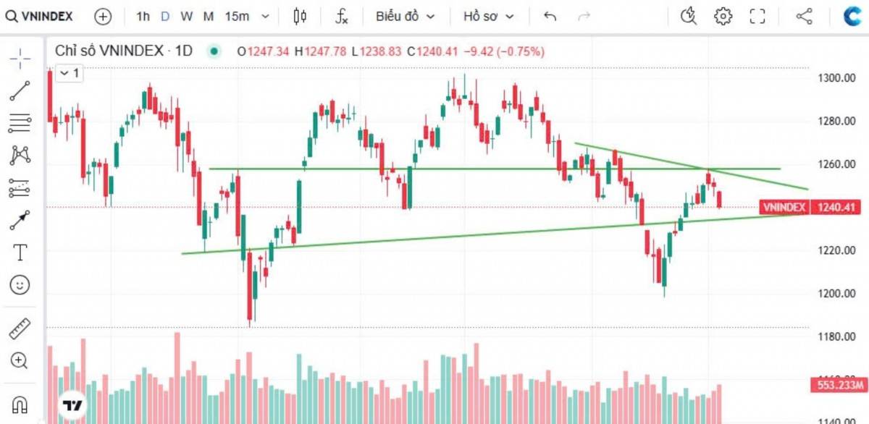Select the XABCD Pattern tool

20,155
